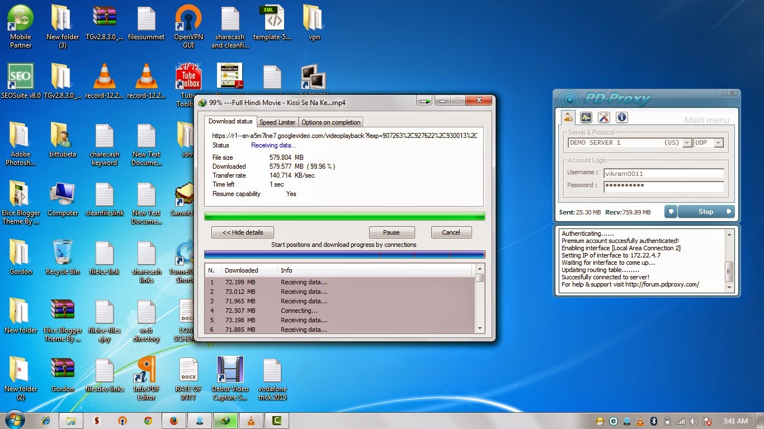Click the heart icon beside the Stop button
Image resolution: width=764 pixels, height=429 pixels.
coord(671,212)
